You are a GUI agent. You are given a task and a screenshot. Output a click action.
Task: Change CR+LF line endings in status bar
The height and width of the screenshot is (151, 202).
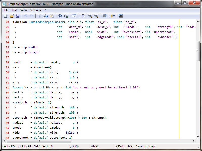(x=120, y=146)
